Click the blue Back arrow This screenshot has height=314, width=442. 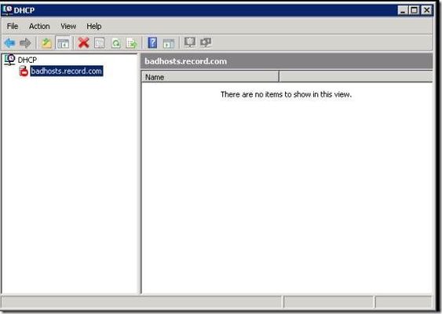click(x=9, y=43)
